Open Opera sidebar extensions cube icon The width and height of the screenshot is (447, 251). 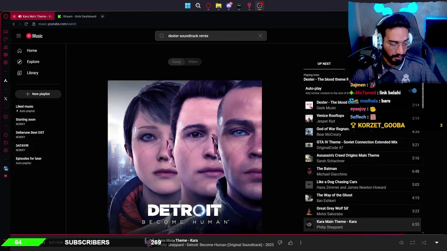6,143
